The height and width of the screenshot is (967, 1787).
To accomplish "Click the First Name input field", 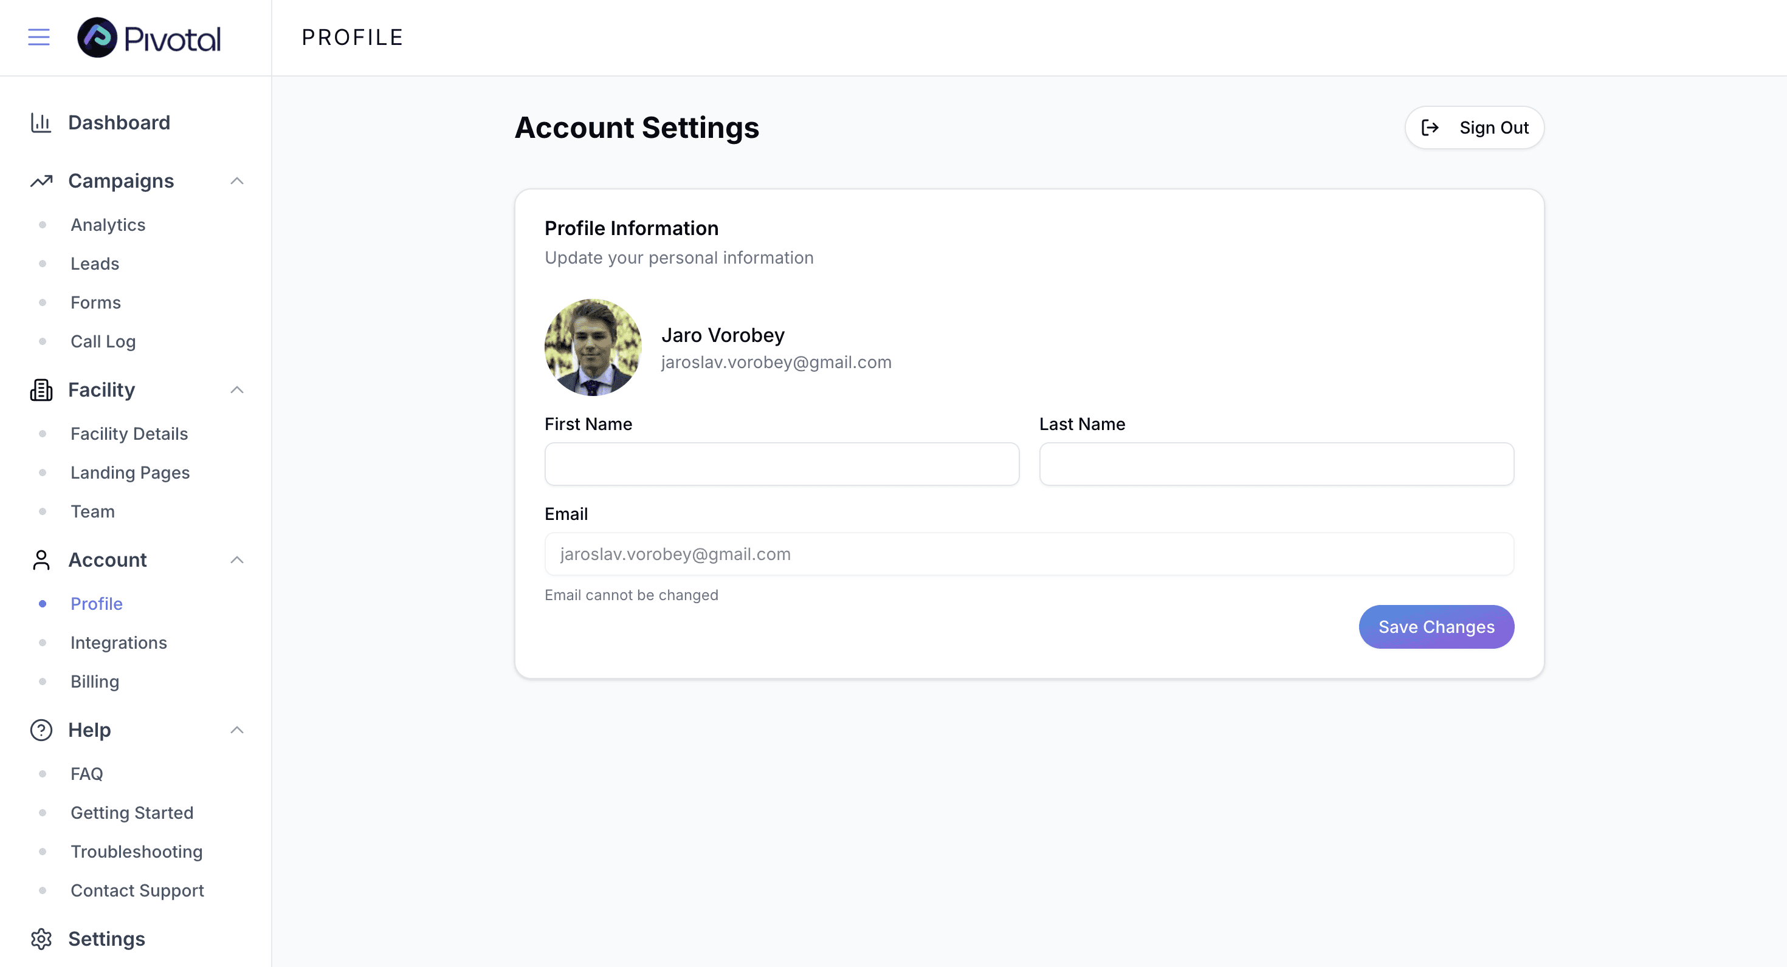I will [781, 463].
